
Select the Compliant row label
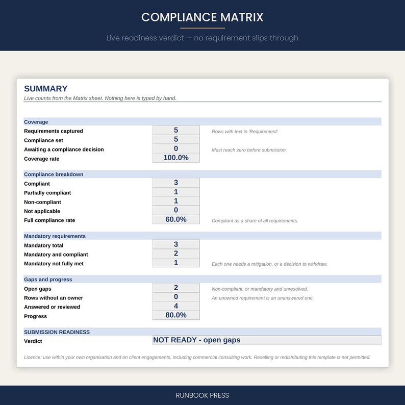37,184
